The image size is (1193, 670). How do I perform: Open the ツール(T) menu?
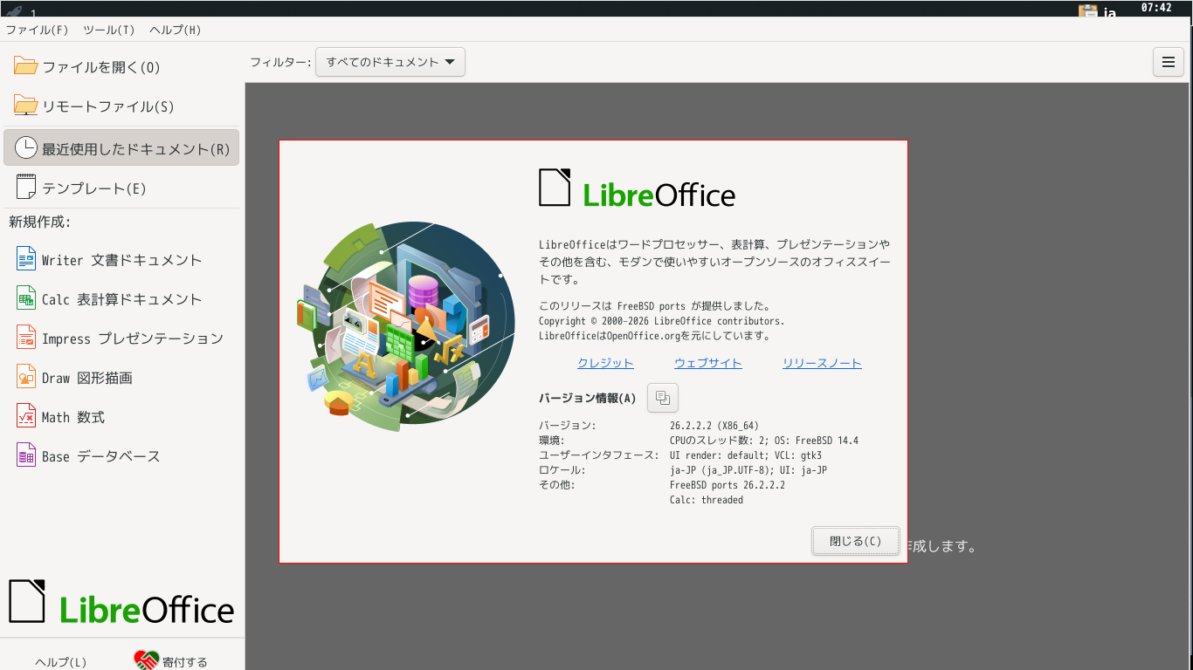tap(109, 30)
